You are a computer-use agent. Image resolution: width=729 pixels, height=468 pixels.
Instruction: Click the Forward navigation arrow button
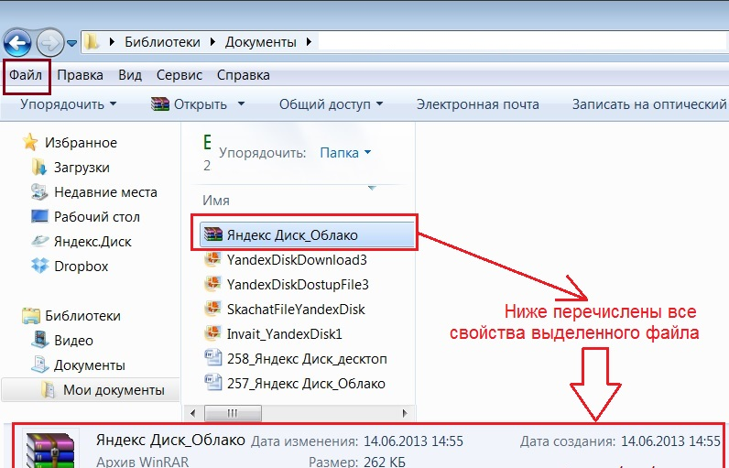[49, 43]
